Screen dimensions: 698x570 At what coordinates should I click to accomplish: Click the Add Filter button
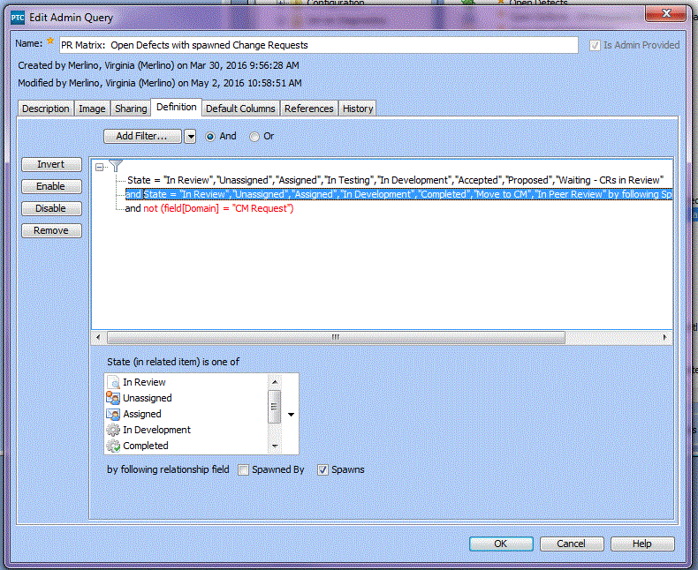point(142,137)
